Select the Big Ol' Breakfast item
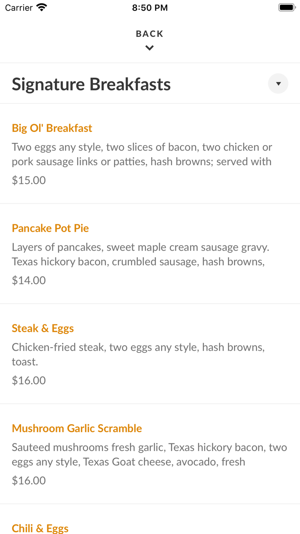Viewport: 300px width, 534px height. (x=51, y=128)
